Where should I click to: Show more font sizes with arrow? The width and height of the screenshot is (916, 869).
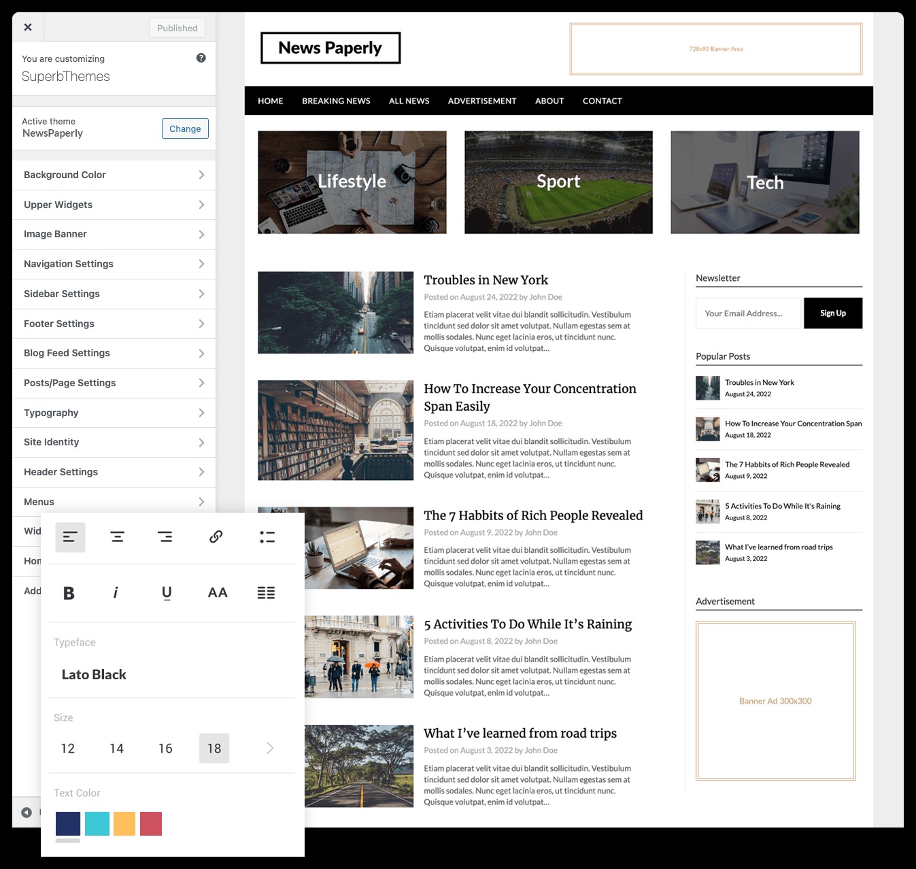pyautogui.click(x=270, y=749)
